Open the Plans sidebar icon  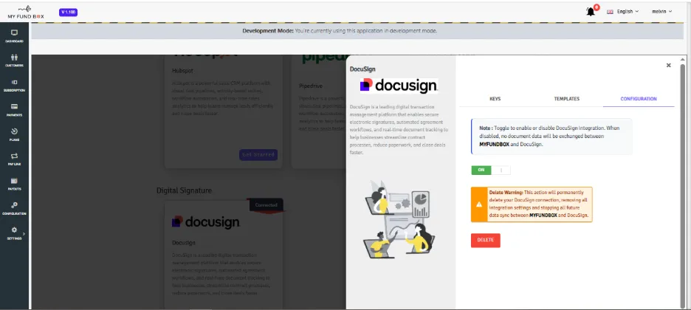tap(14, 131)
